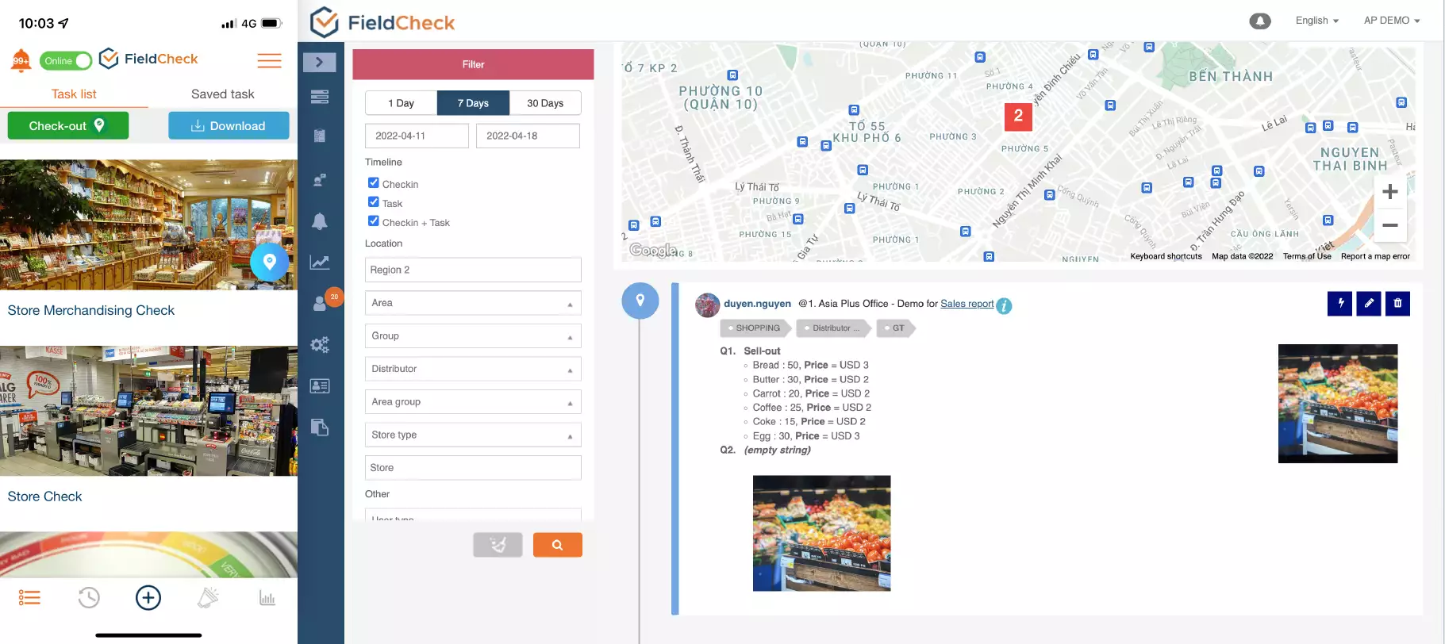
Task: Open the Area dropdown
Action: pos(473,303)
